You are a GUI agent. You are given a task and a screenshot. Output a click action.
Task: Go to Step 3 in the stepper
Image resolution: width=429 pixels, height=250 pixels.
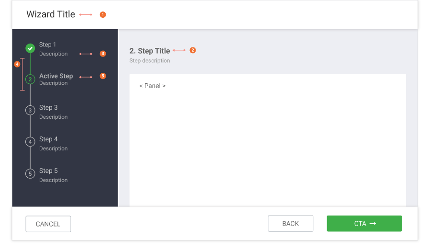pos(48,107)
